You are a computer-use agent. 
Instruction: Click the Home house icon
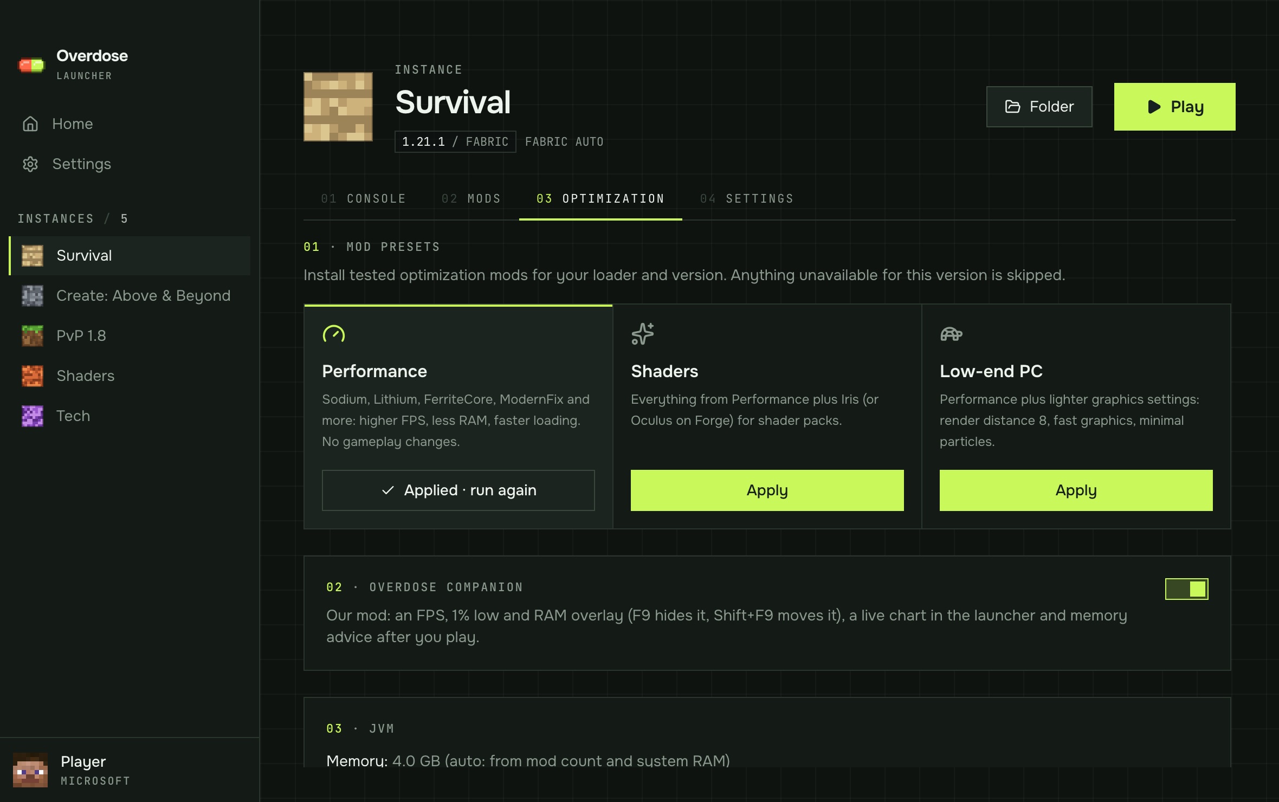[30, 124]
